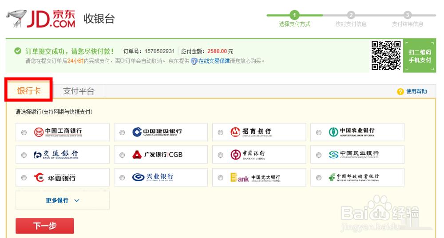Click the China Construction Bank logo
This screenshot has width=444, height=238.
[157, 132]
